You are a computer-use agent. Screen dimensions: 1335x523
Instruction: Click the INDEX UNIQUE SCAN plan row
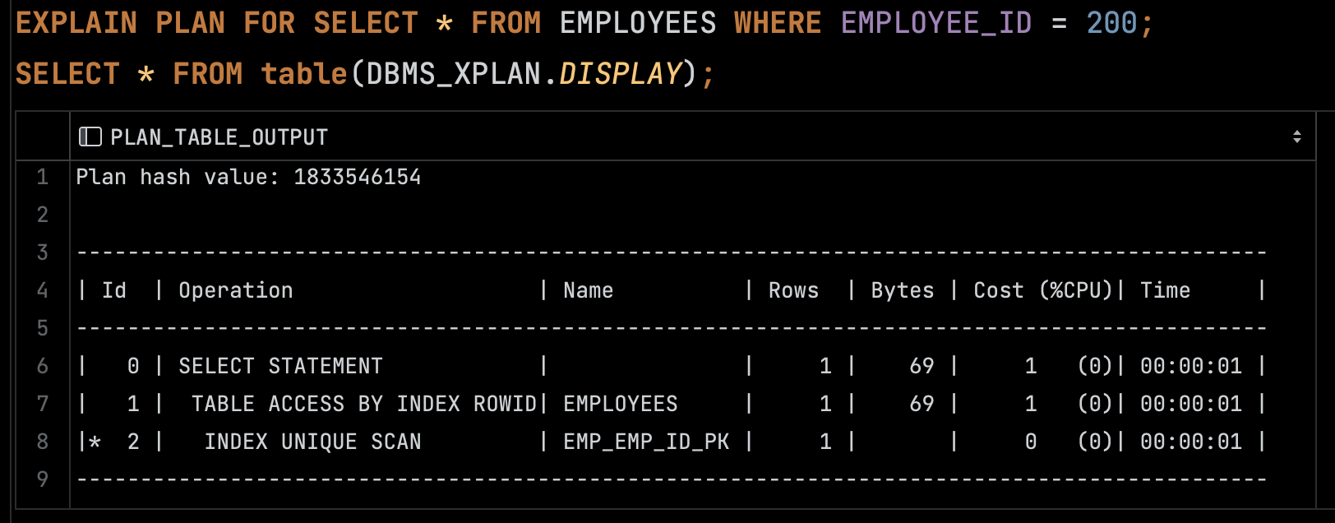(x=692, y=442)
